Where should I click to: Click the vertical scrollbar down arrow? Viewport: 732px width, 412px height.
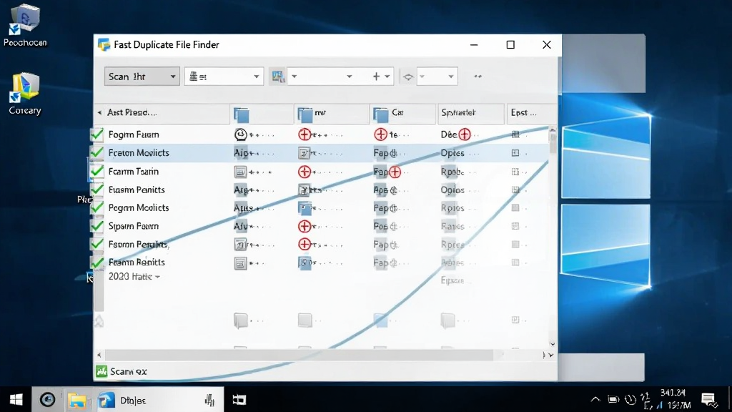(553, 344)
